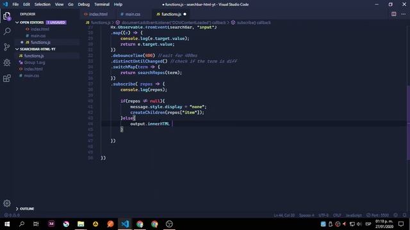The width and height of the screenshot is (410, 230).
Task: Select main.css under Open Editors
Action: tap(38, 36)
